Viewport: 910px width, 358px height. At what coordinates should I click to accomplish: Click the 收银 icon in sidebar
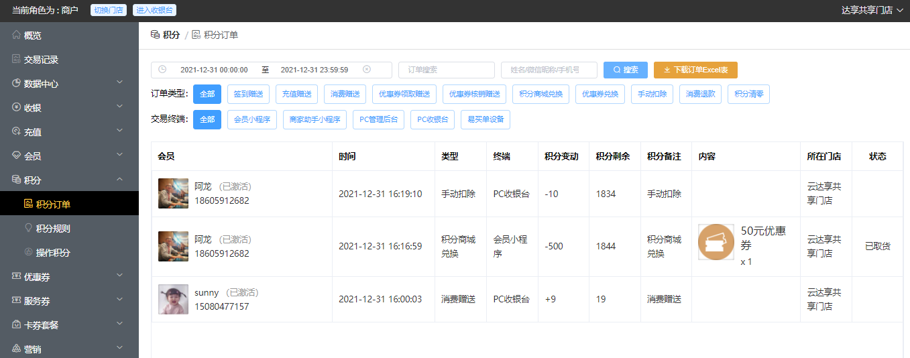tap(16, 107)
